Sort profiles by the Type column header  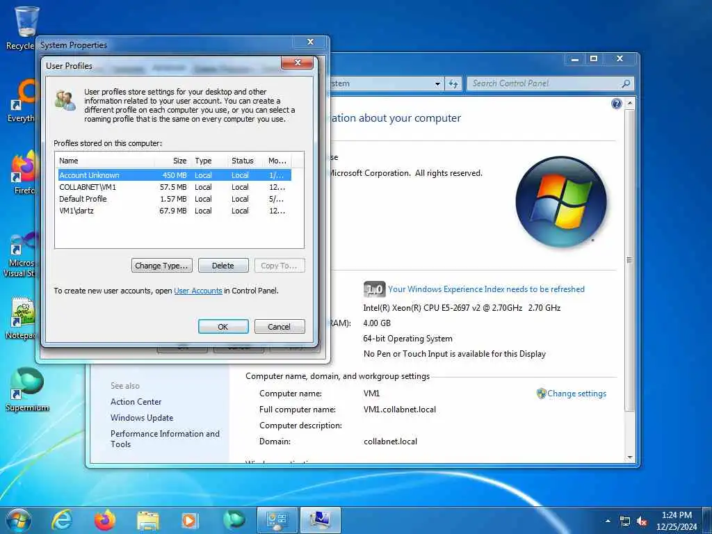(x=209, y=161)
